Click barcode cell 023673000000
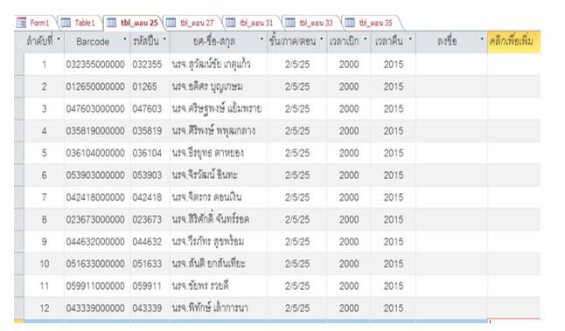The height and width of the screenshot is (331, 565). click(98, 219)
